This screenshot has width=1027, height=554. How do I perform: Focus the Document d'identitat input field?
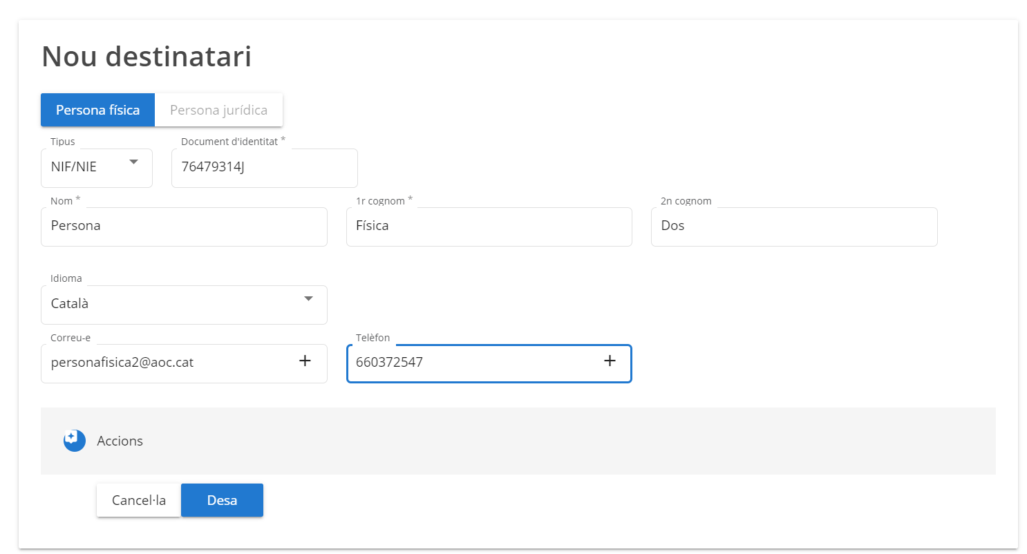264,167
